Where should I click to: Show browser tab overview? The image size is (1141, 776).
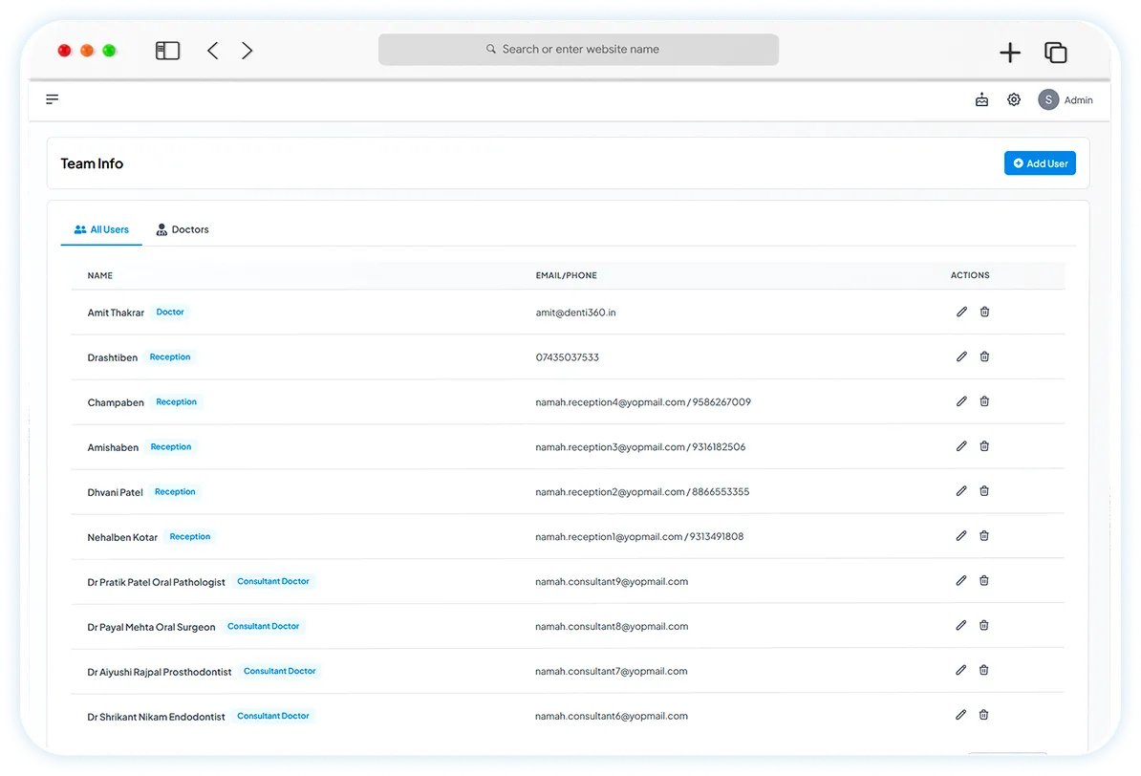(1055, 53)
